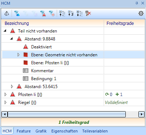Screen dimensions: 146x135
Task: Click the Bezeichnung column header
Action: pos(52,23)
